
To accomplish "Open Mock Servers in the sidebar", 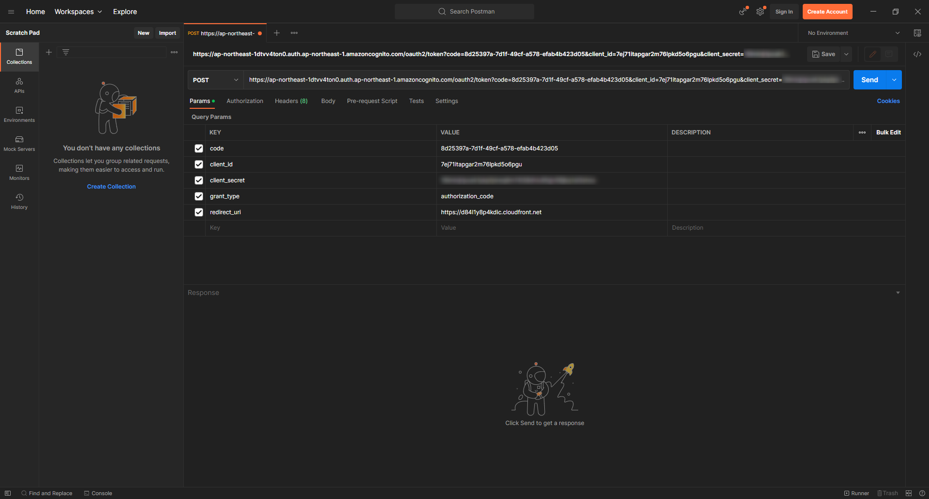I will coord(19,144).
